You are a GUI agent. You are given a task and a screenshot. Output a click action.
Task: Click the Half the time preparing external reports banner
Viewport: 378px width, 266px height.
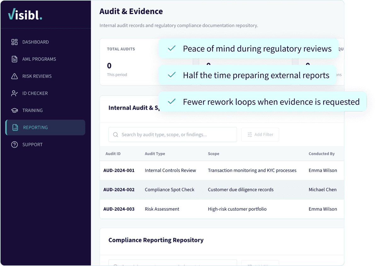point(248,75)
